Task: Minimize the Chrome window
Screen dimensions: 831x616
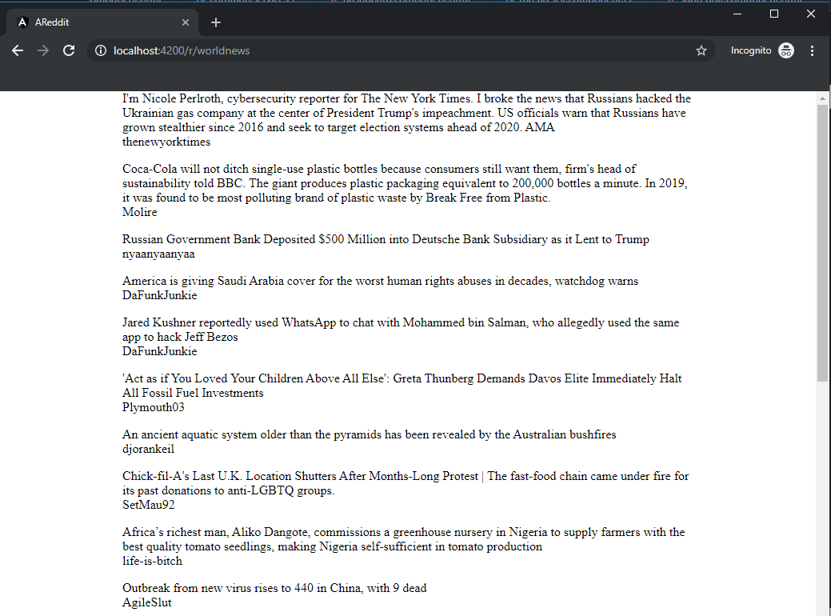Action: [737, 14]
